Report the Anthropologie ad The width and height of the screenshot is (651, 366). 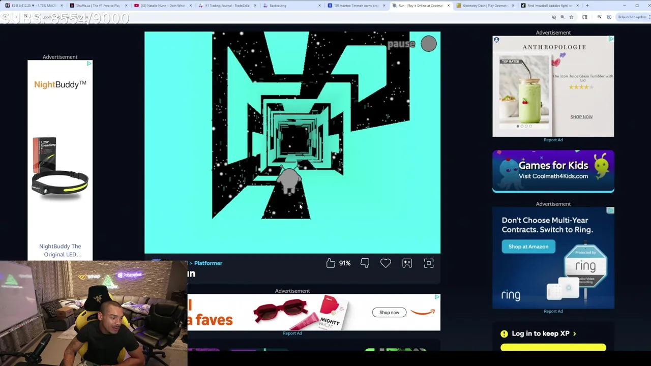point(553,140)
